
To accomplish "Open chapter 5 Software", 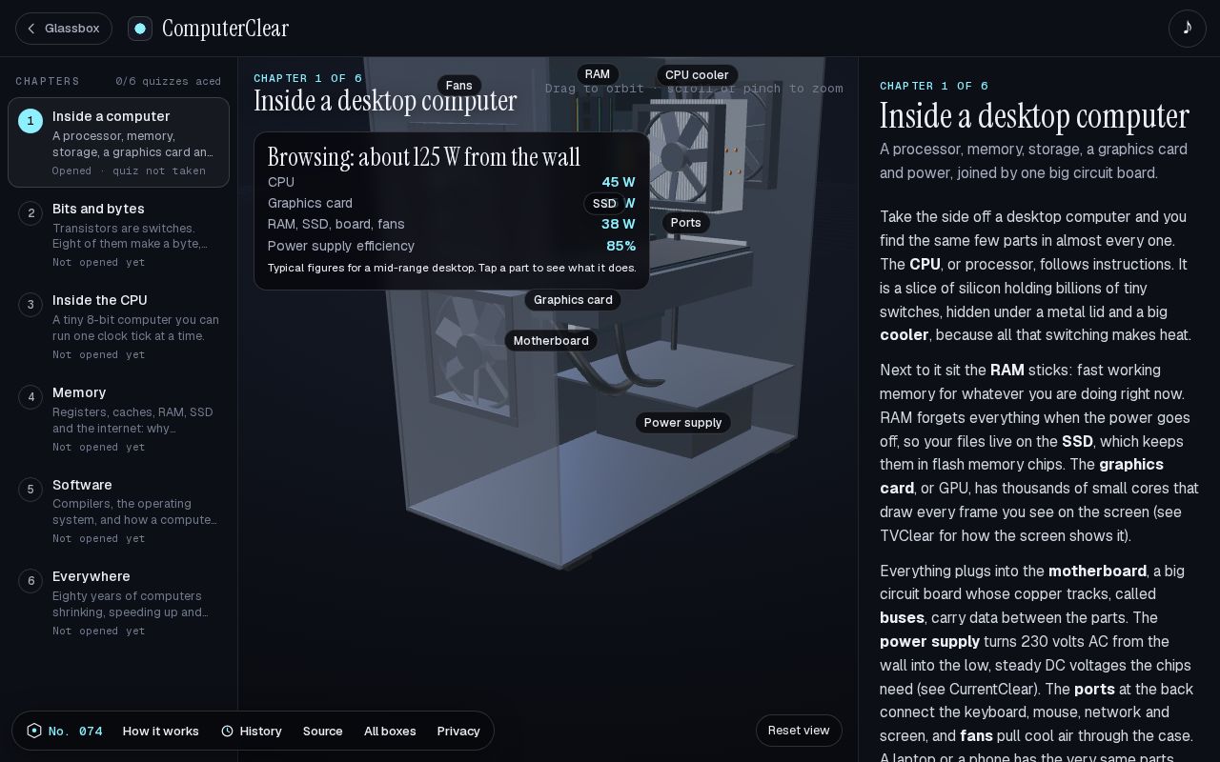I will 118,511.
